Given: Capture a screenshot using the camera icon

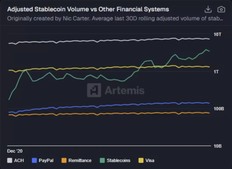Looking at the screenshot, I should tap(221, 9).
